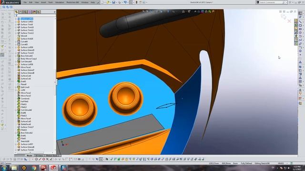Select Body-Move/Copy1 in the feature tree
The height and width of the screenshot is (171, 305).
click(29, 58)
